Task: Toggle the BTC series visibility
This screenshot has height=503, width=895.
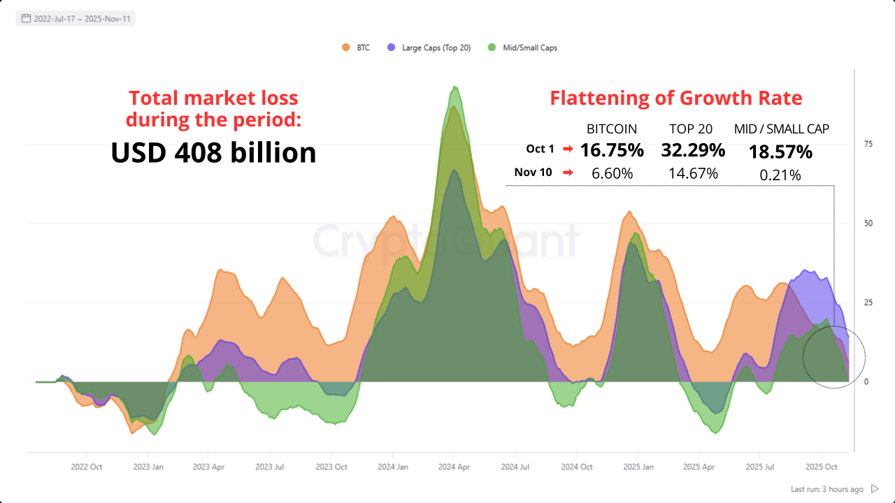Action: pos(358,48)
